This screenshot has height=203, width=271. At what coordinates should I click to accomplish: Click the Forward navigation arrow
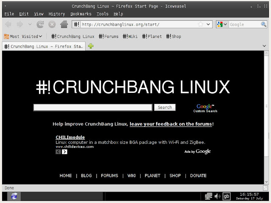[20, 24]
